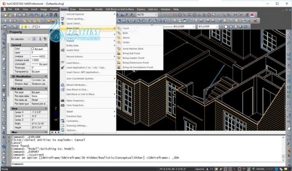Click the circle center snap icon

point(194,15)
